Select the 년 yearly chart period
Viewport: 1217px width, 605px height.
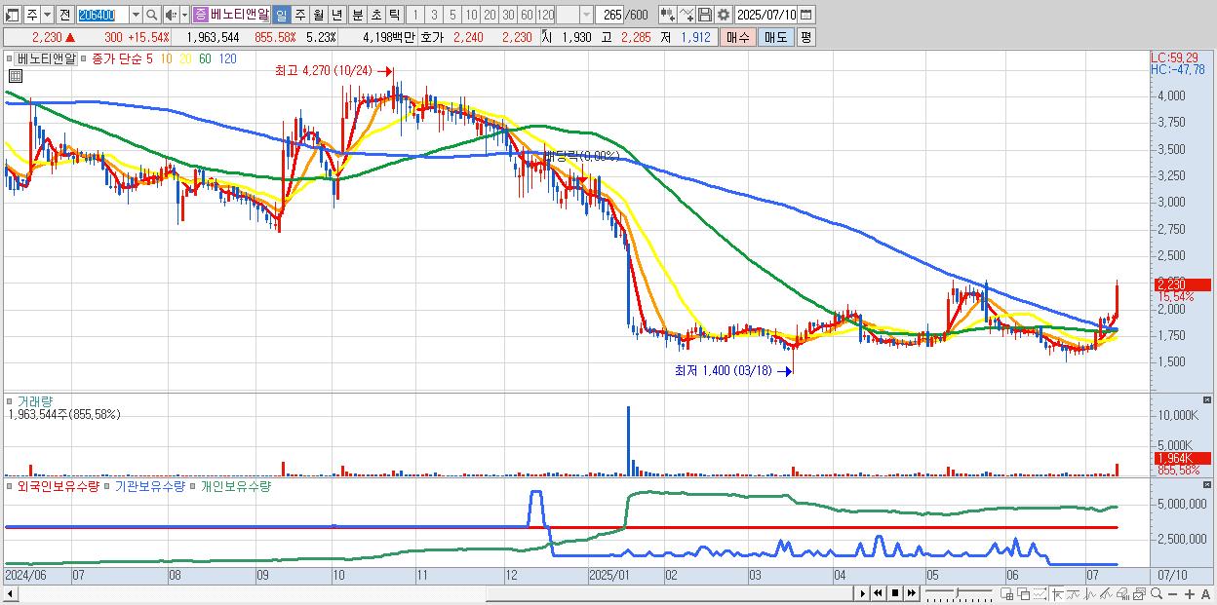(x=336, y=15)
